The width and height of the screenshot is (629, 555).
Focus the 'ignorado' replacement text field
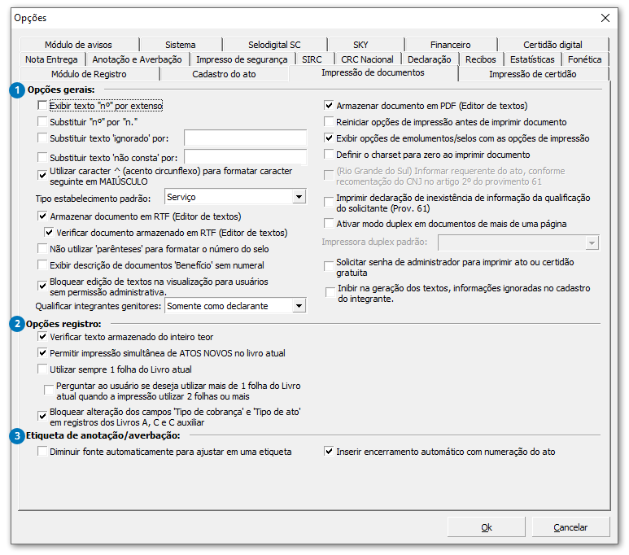(x=245, y=138)
